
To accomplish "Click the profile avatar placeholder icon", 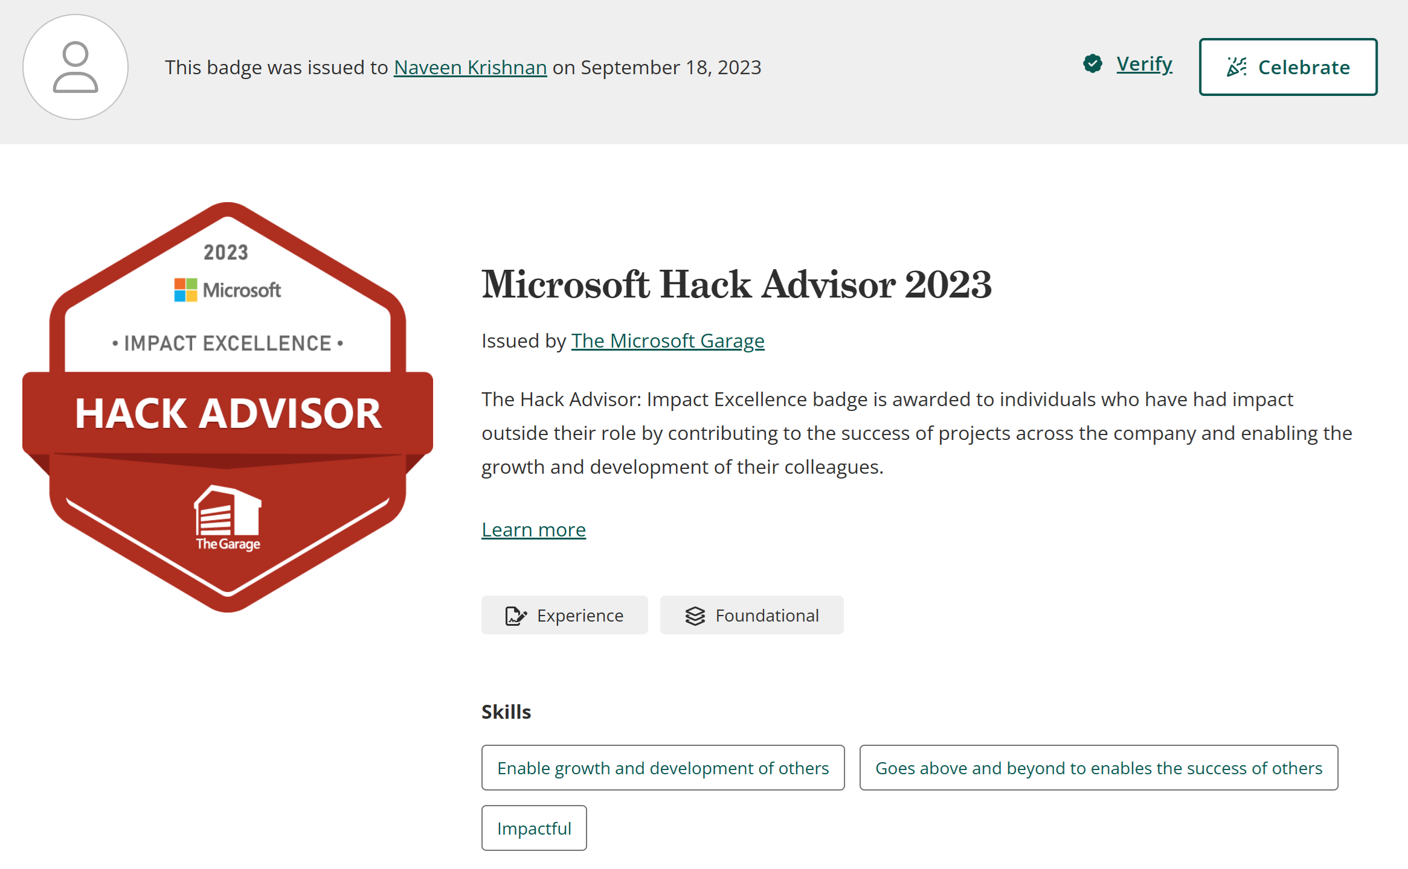I will [x=76, y=67].
